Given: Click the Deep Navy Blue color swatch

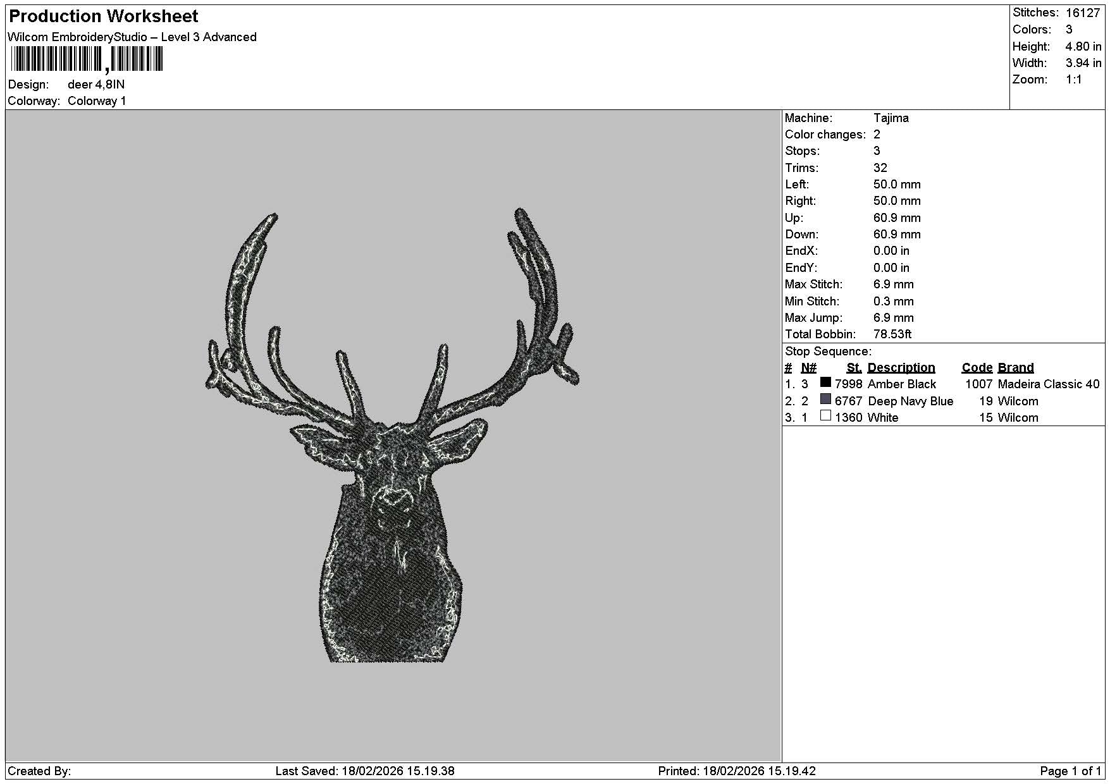Looking at the screenshot, I should pyautogui.click(x=825, y=399).
